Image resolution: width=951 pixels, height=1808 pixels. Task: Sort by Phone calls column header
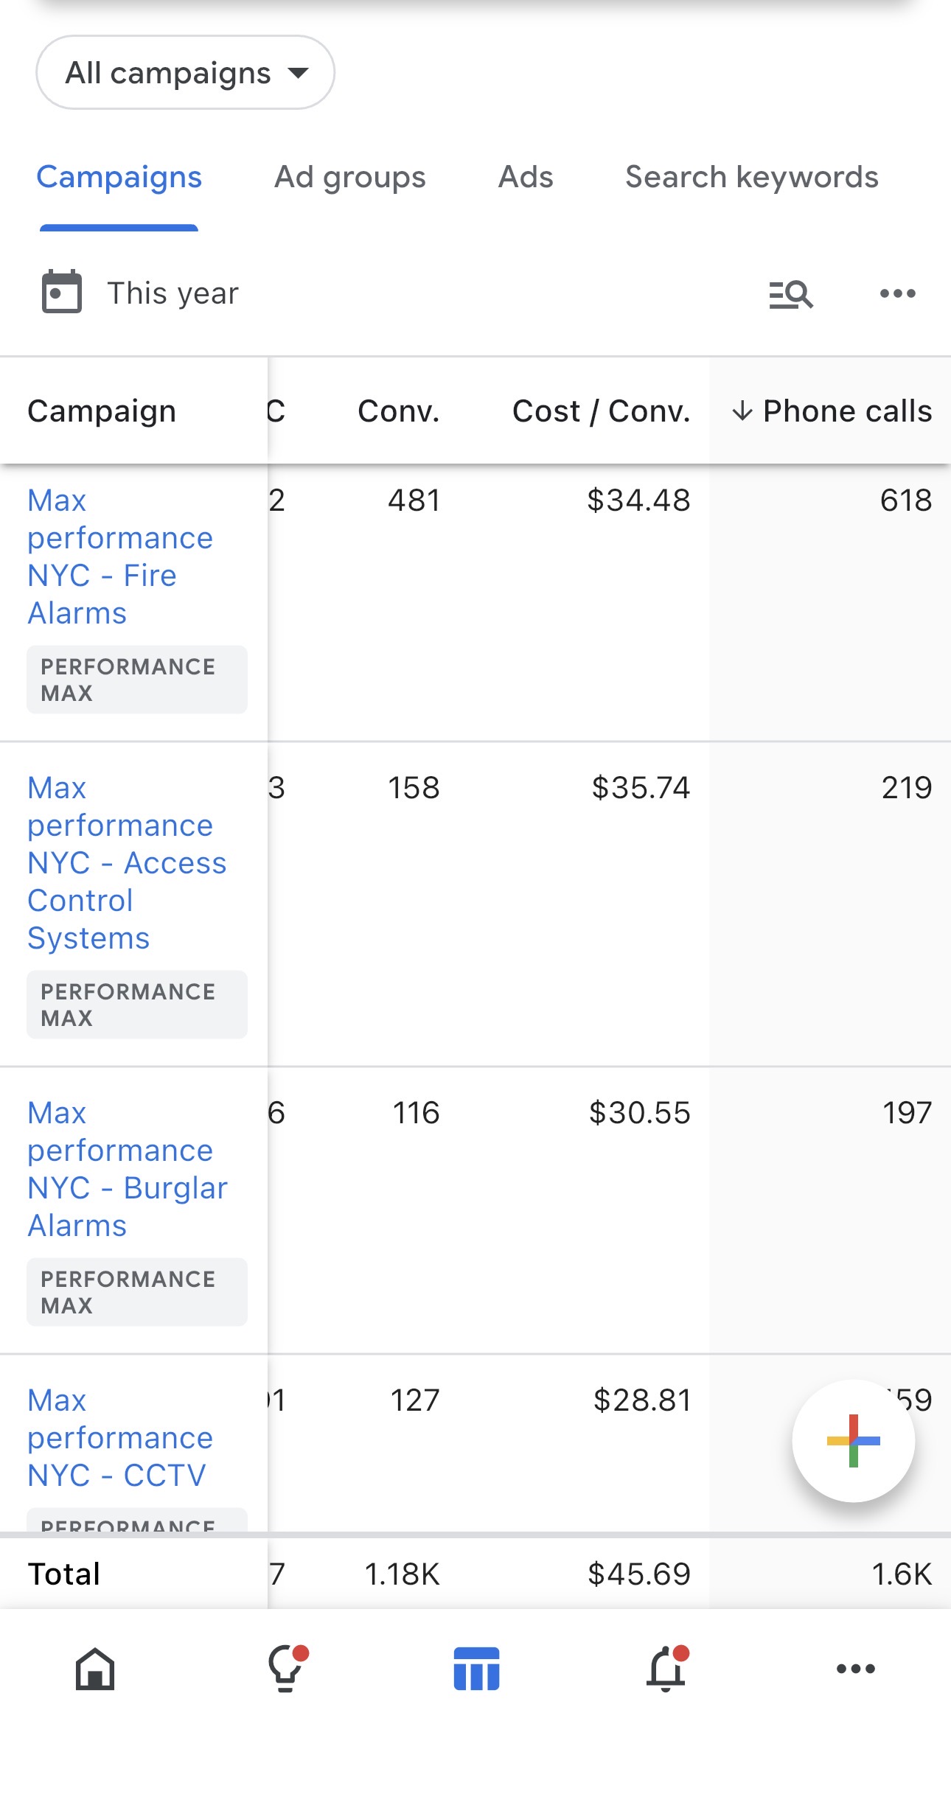832,411
